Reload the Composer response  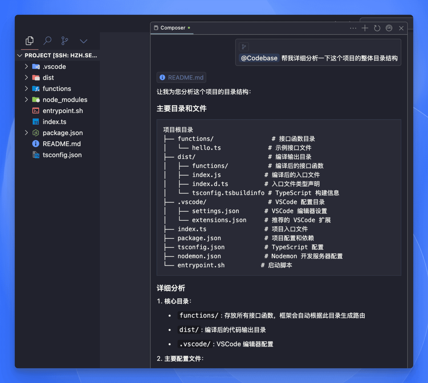click(377, 28)
